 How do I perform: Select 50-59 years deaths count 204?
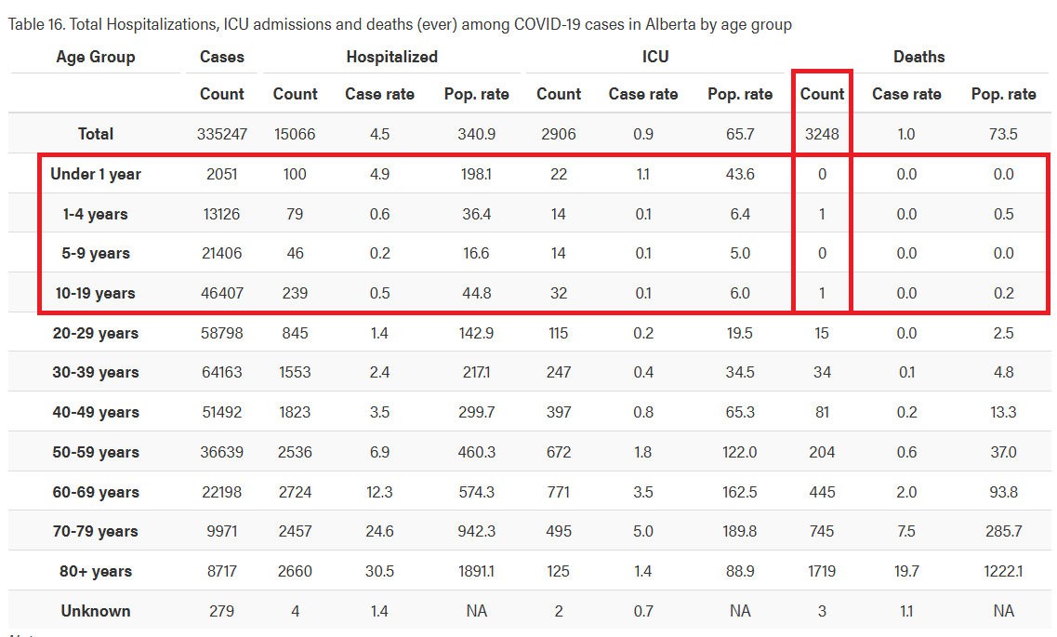pos(822,452)
